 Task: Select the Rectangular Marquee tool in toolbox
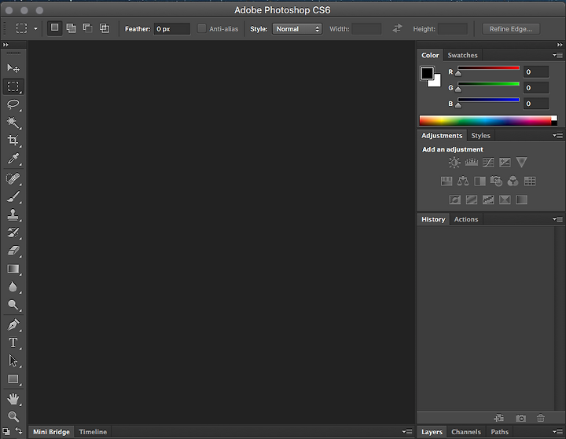pyautogui.click(x=13, y=86)
